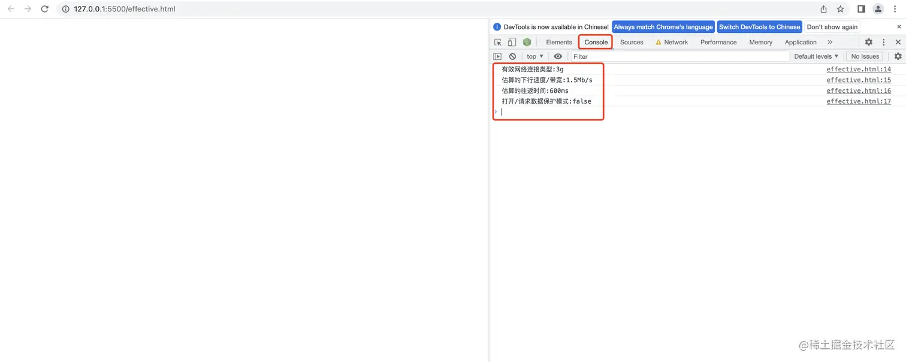
Task: Open source link effective.html:14
Action: (x=859, y=70)
